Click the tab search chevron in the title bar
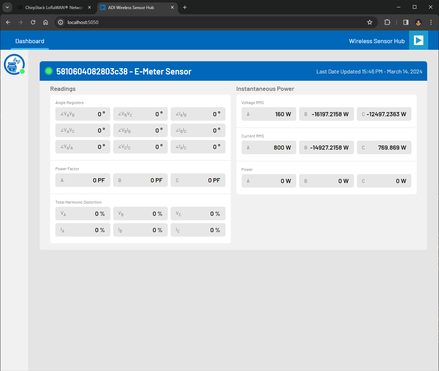Image resolution: width=439 pixels, height=371 pixels. [7, 7]
